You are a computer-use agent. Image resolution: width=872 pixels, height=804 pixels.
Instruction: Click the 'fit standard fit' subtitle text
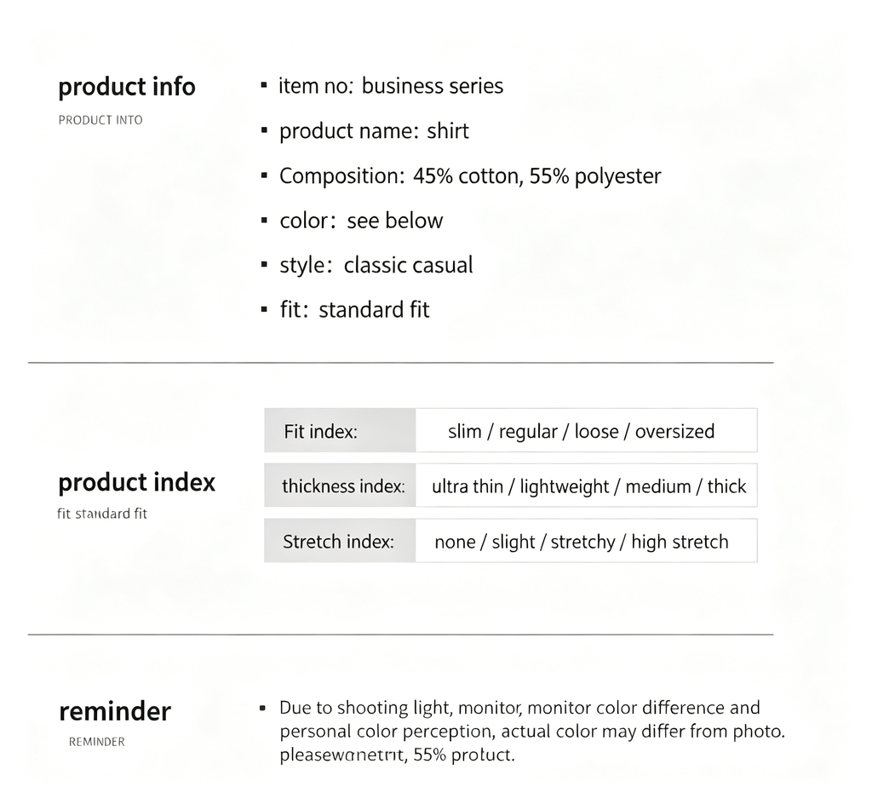pos(102,514)
